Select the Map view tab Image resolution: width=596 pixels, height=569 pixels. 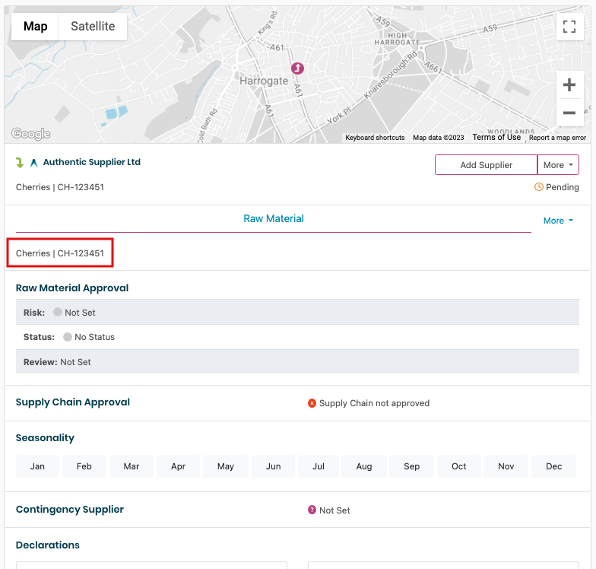coord(36,27)
